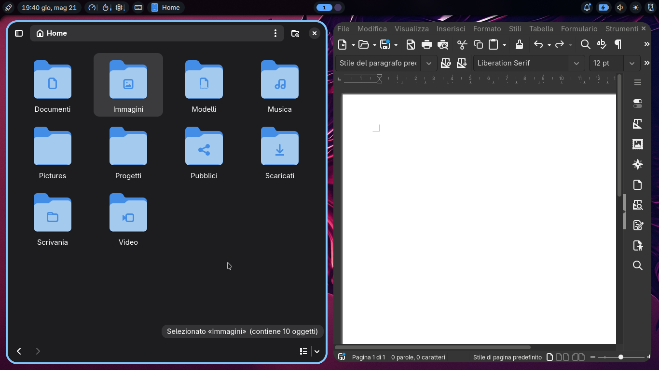Click the Copy icon in Writer toolbar
The image size is (659, 370).
[x=479, y=45]
